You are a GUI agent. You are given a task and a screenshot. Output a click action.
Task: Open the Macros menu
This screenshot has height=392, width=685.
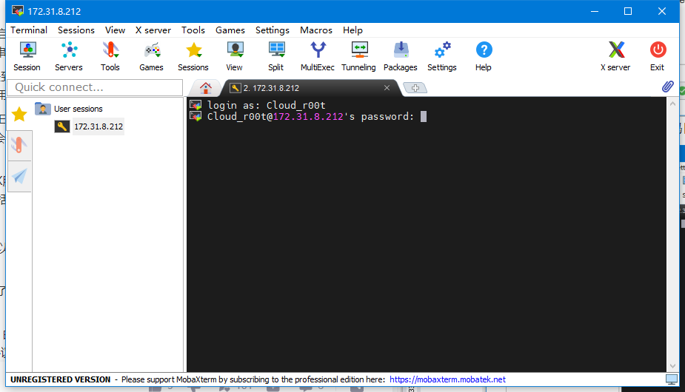click(315, 30)
